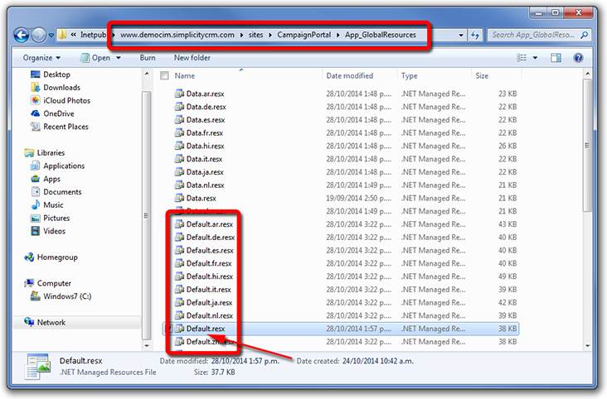Click the file list scroll down arrow

pos(587,346)
